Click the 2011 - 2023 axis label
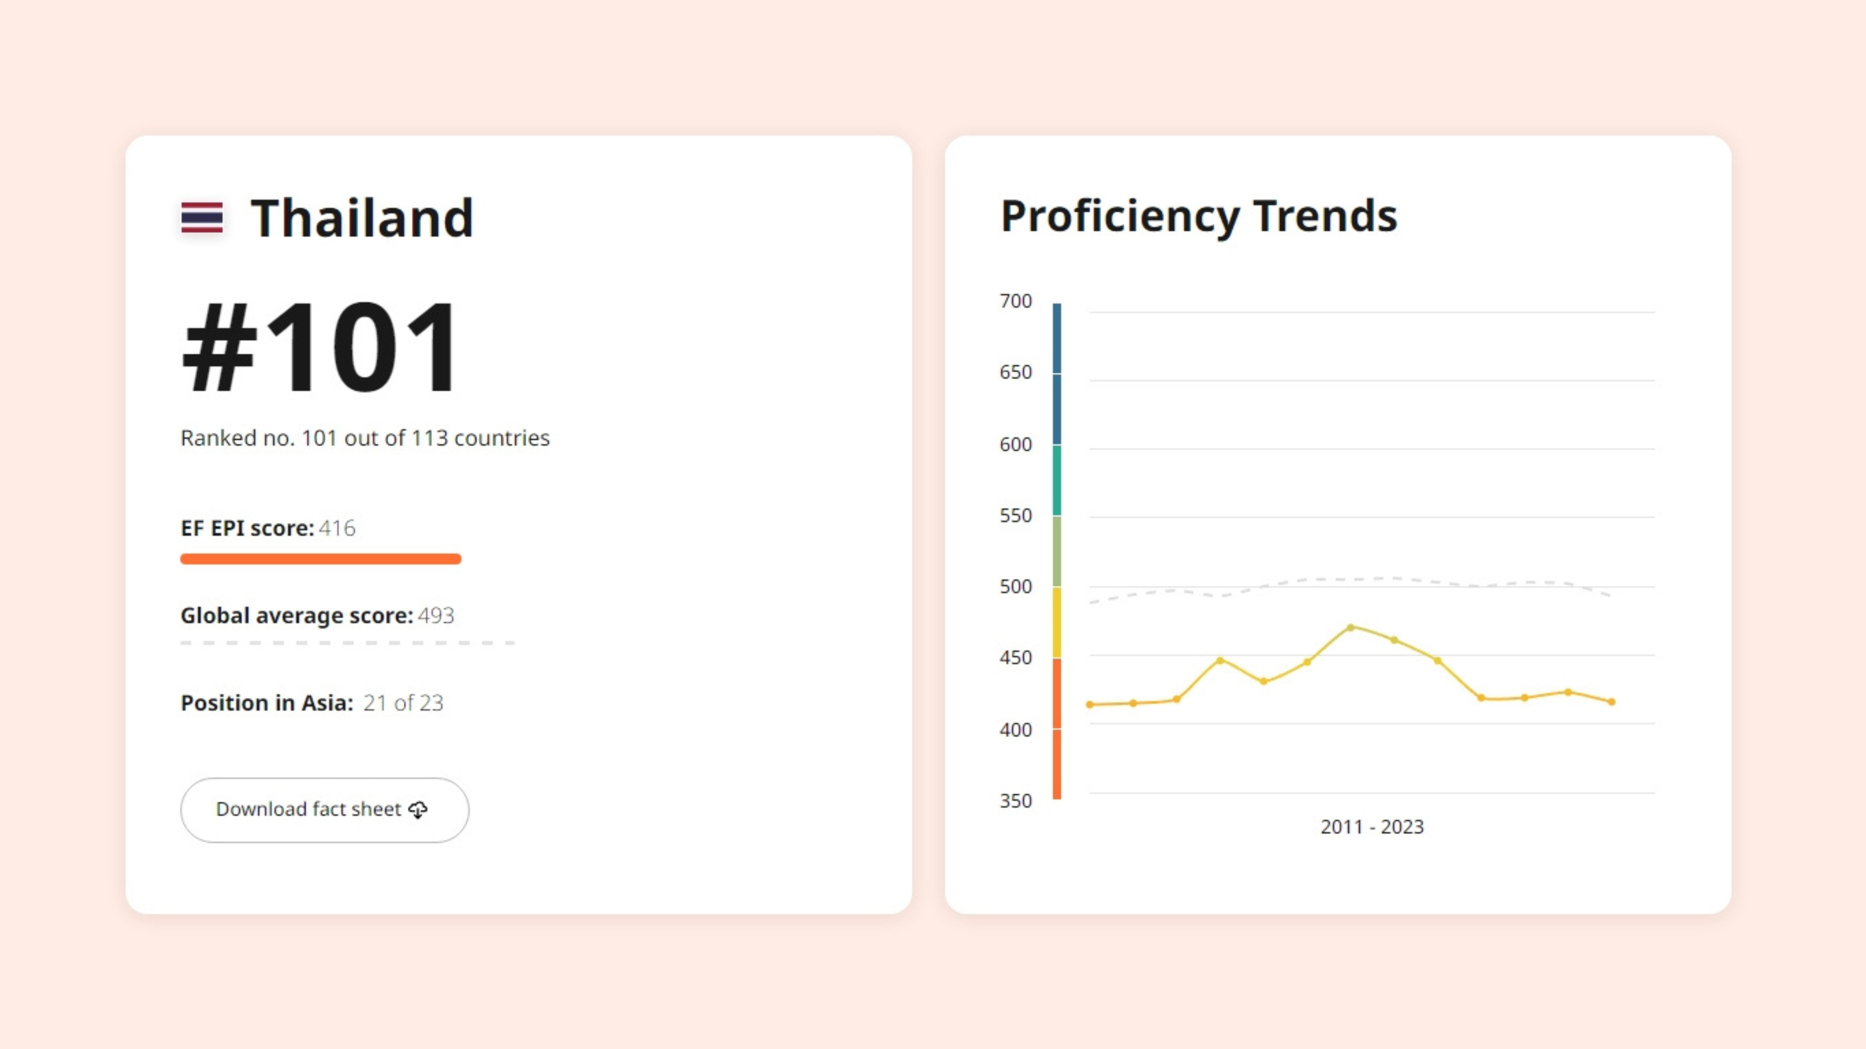The height and width of the screenshot is (1049, 1866). coord(1372,827)
